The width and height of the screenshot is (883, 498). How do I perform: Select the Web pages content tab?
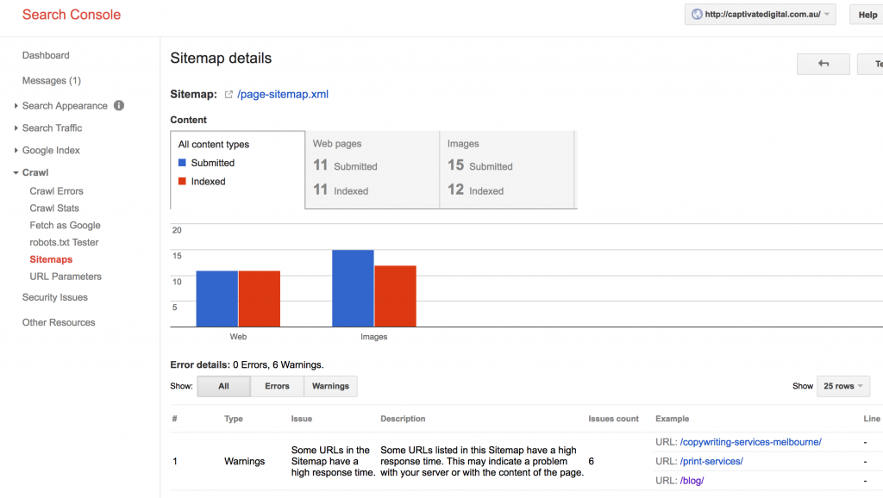(373, 170)
